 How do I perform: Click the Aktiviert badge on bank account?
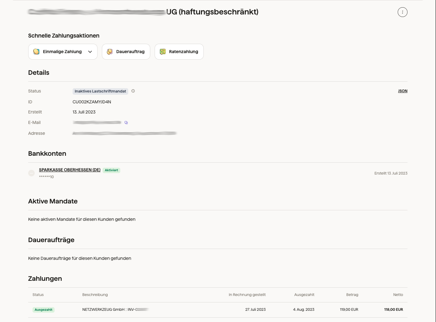click(x=112, y=170)
